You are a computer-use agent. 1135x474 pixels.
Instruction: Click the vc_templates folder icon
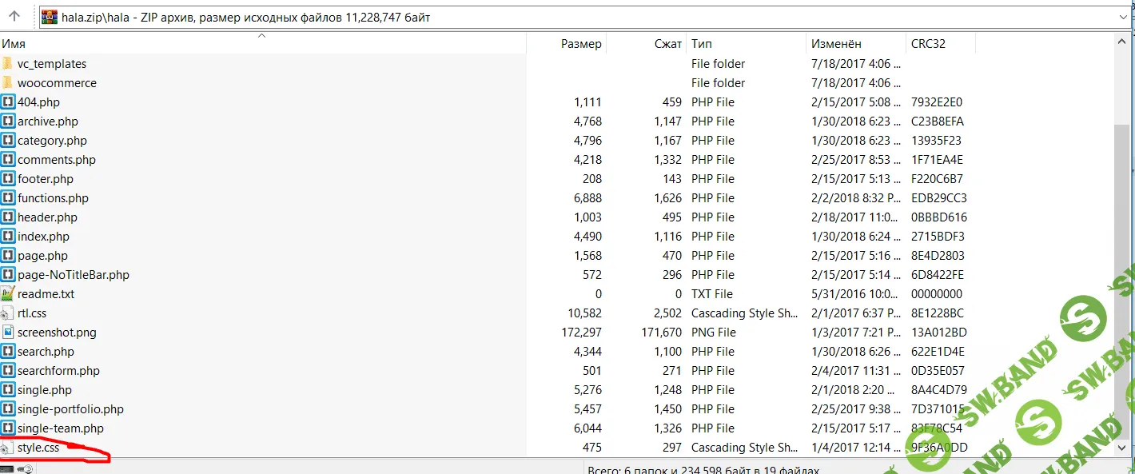[8, 64]
